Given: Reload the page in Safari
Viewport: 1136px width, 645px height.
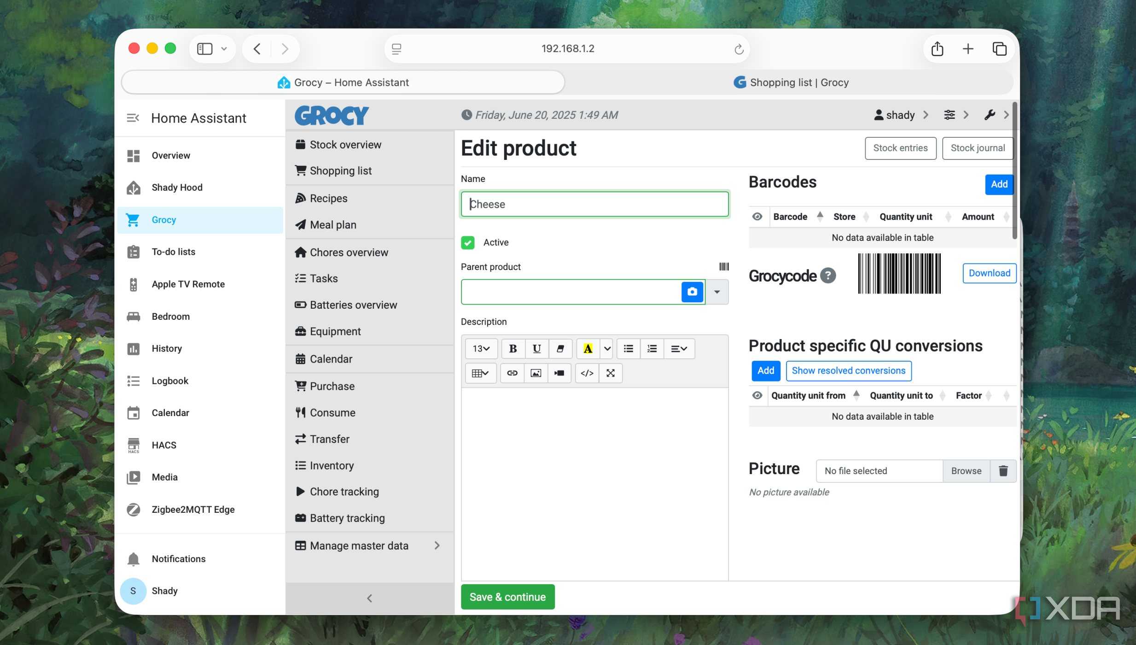Looking at the screenshot, I should pyautogui.click(x=739, y=49).
